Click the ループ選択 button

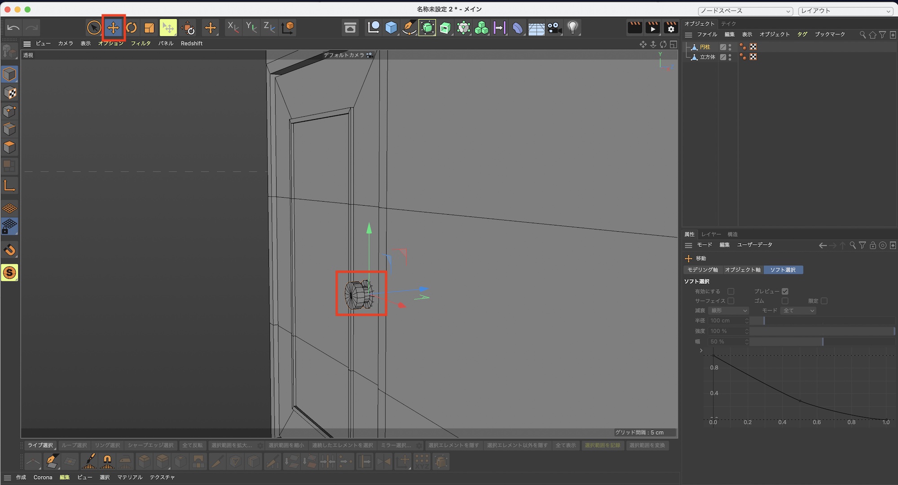point(74,445)
